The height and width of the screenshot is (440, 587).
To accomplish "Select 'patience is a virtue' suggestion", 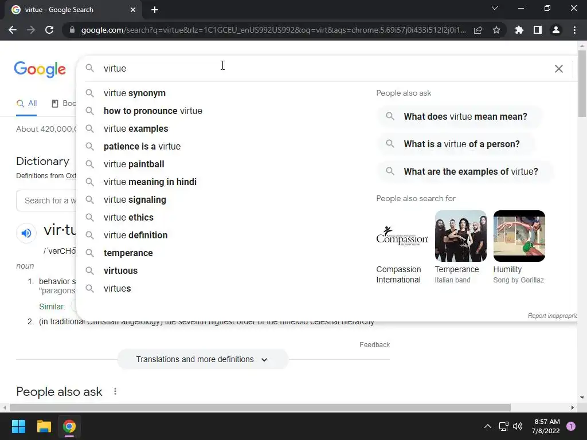I will (142, 146).
